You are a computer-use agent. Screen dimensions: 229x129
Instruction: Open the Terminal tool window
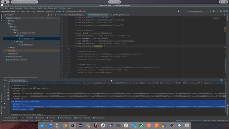[51, 118]
